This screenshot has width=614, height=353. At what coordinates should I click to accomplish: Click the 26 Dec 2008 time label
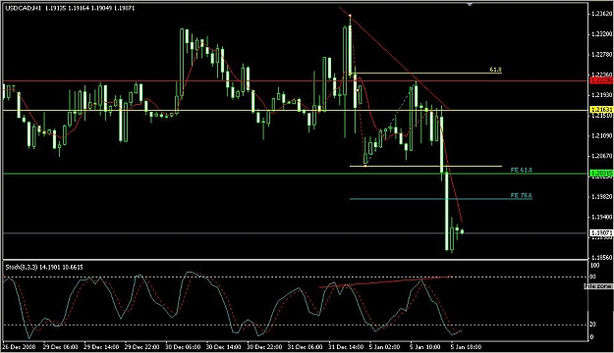[19, 347]
